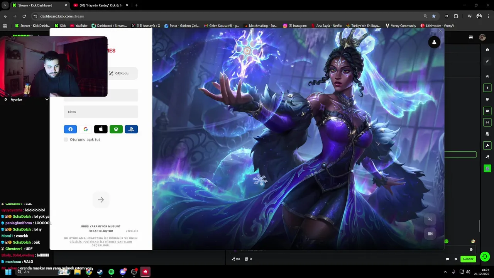Viewport: 494px width, 278px height.
Task: Expand the Ayarlar section chevron
Action: (x=47, y=100)
